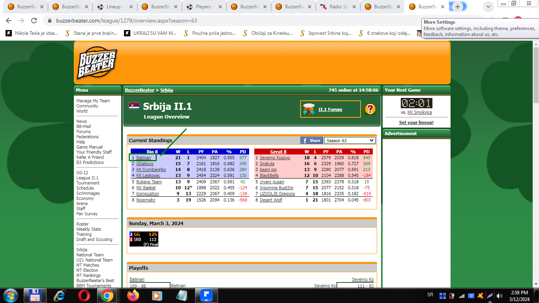539x303 pixels.
Task: Open a new tab with the plus button
Action: pyautogui.click(x=458, y=7)
